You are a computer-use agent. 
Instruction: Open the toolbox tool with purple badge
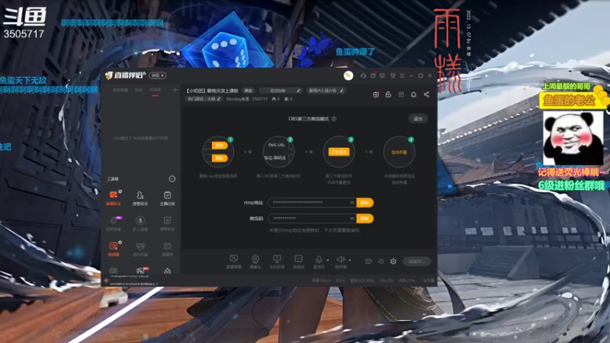tap(114, 223)
